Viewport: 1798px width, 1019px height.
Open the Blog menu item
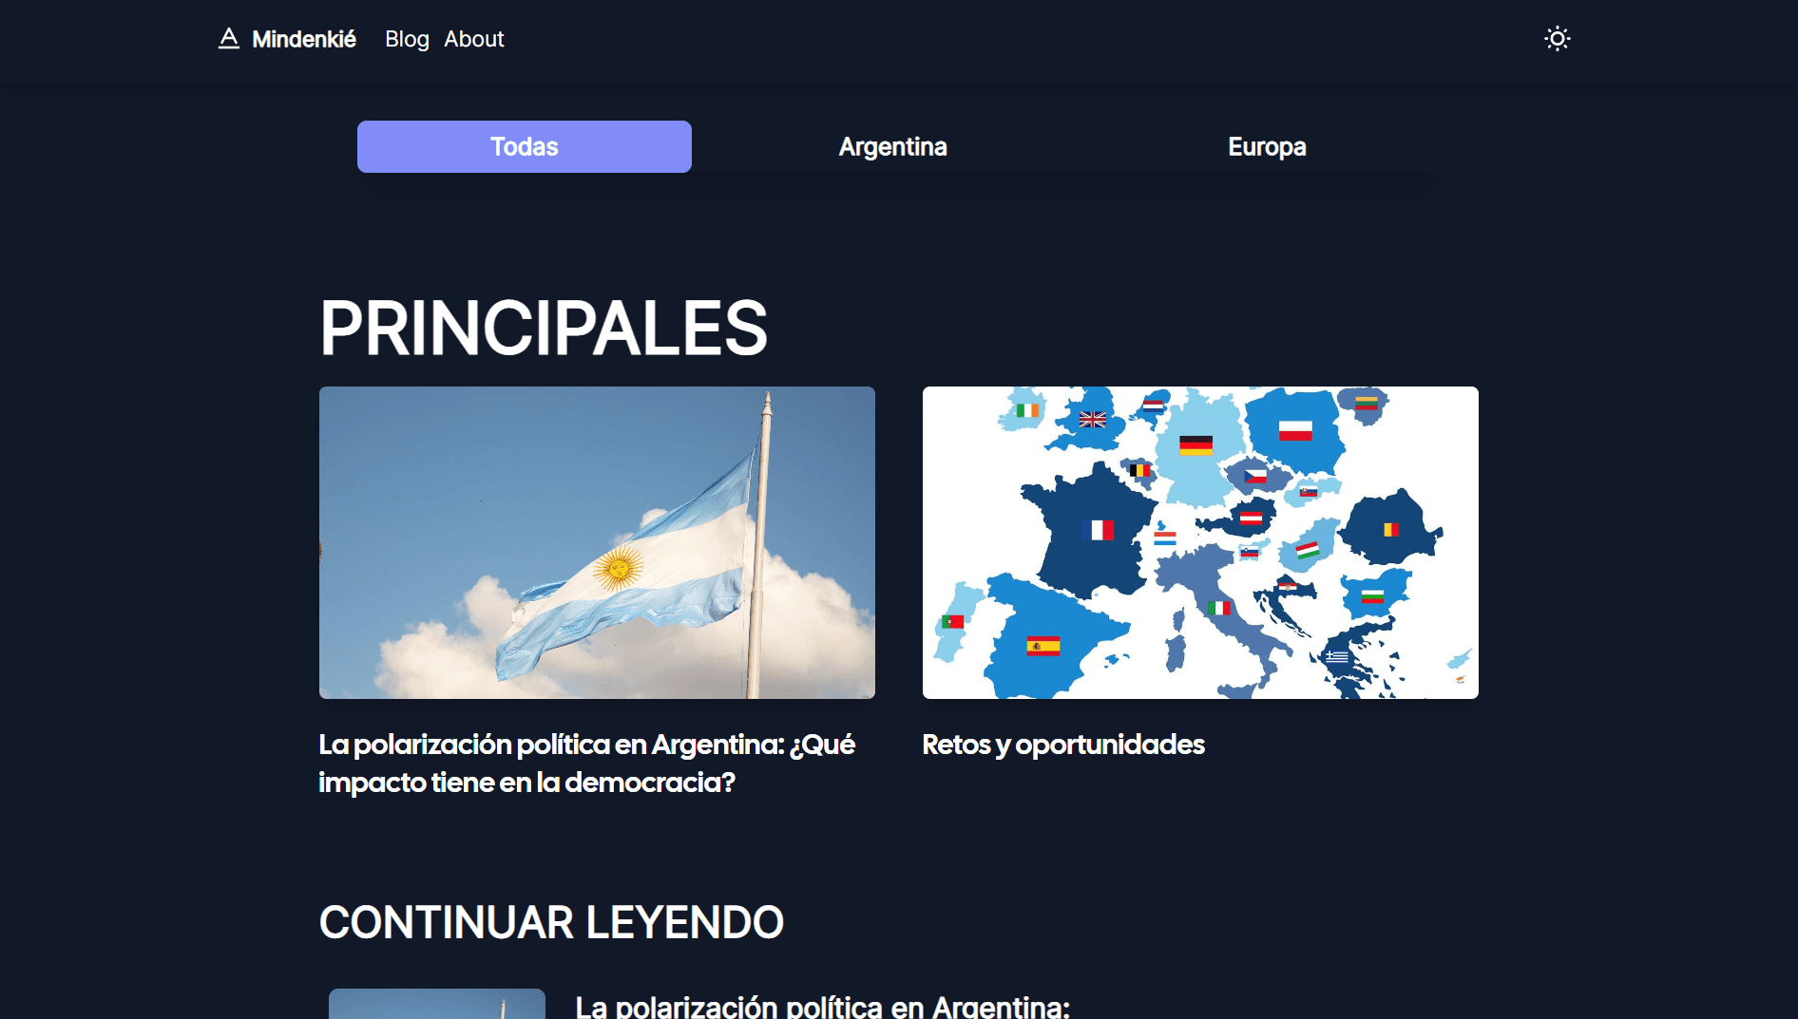point(406,39)
